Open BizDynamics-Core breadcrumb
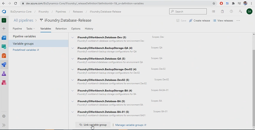 (21, 12)
